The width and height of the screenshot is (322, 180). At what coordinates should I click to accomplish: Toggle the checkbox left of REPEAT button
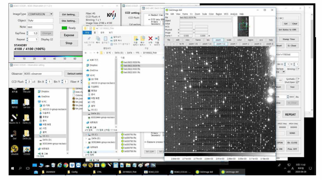tap(279, 112)
